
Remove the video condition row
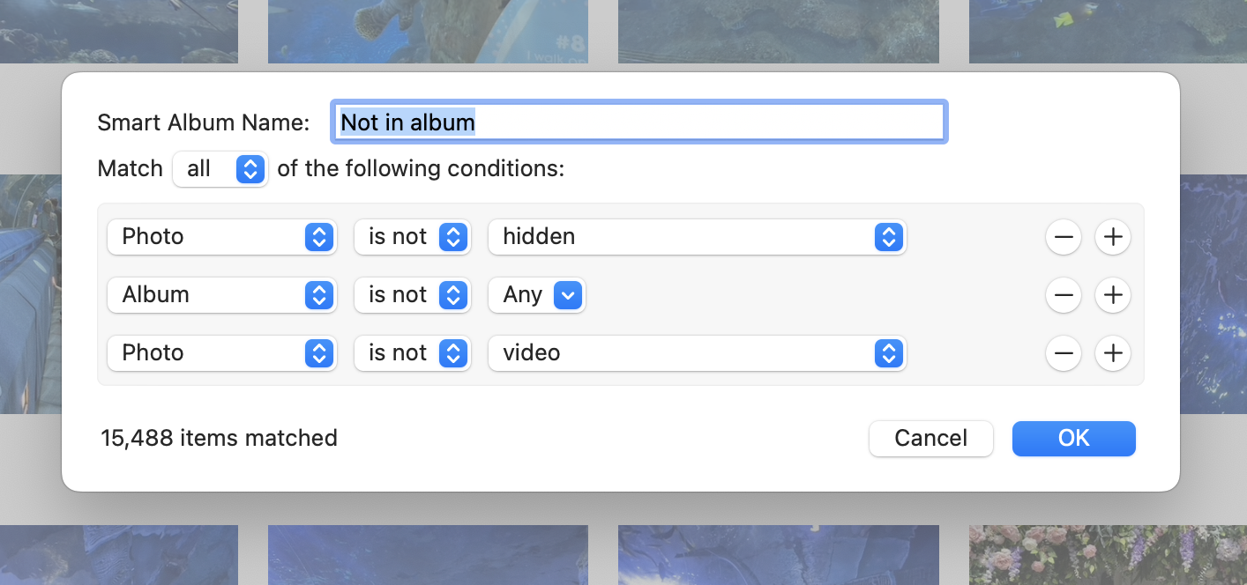pos(1064,353)
